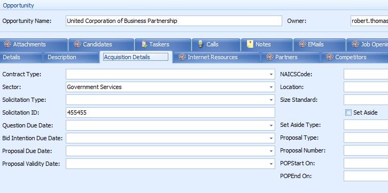388x193 pixels.
Task: Click the Proposal Number label
Action: [x=302, y=150]
